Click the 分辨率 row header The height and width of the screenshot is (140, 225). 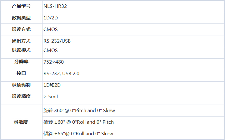click(x=21, y=62)
